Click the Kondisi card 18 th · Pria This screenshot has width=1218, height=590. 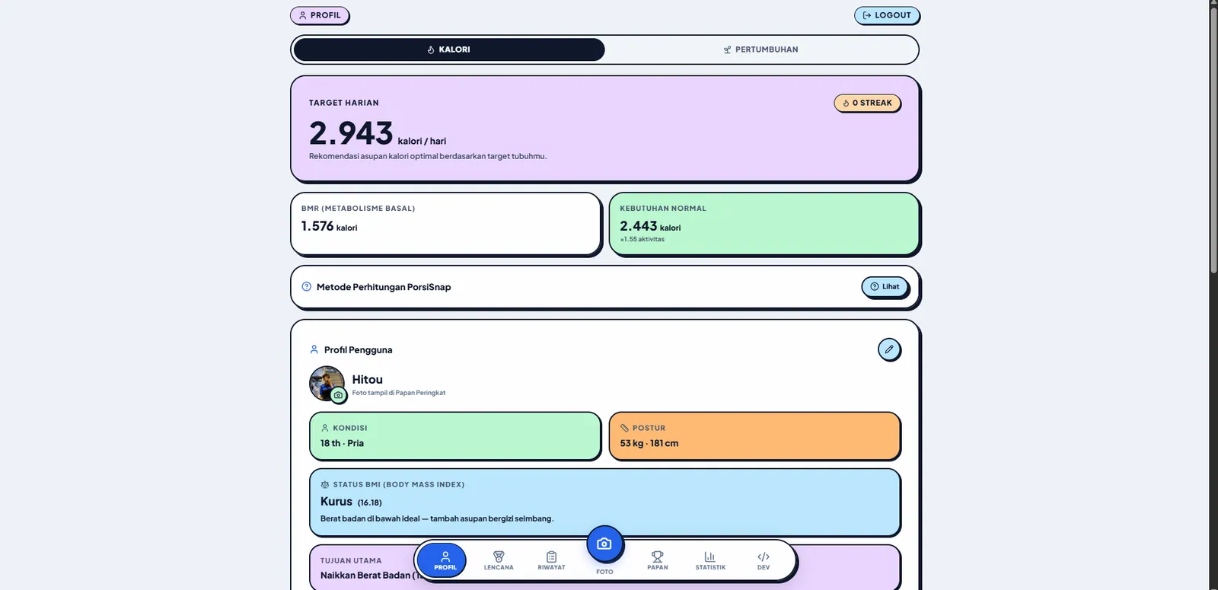pyautogui.click(x=455, y=436)
